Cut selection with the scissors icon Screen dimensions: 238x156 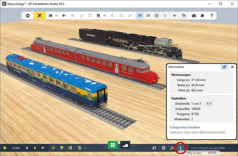[x=82, y=16]
